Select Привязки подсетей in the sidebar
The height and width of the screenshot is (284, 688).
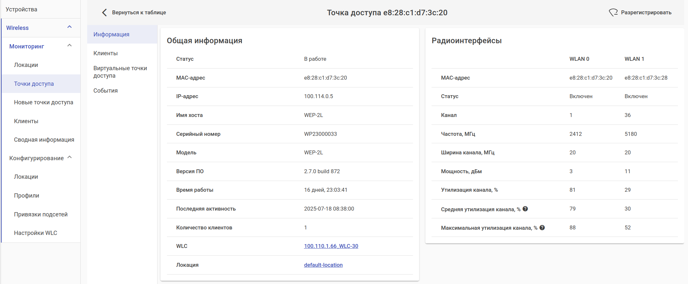click(x=41, y=214)
